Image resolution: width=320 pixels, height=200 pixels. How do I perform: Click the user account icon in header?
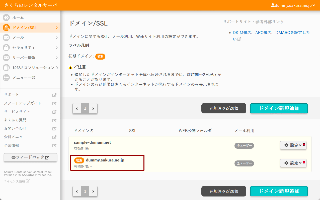click(273, 5)
